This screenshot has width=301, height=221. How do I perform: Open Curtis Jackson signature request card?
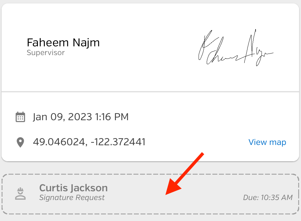(150, 194)
